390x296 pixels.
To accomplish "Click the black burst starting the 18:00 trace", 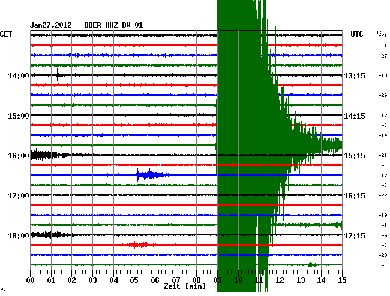I will pos(52,235).
